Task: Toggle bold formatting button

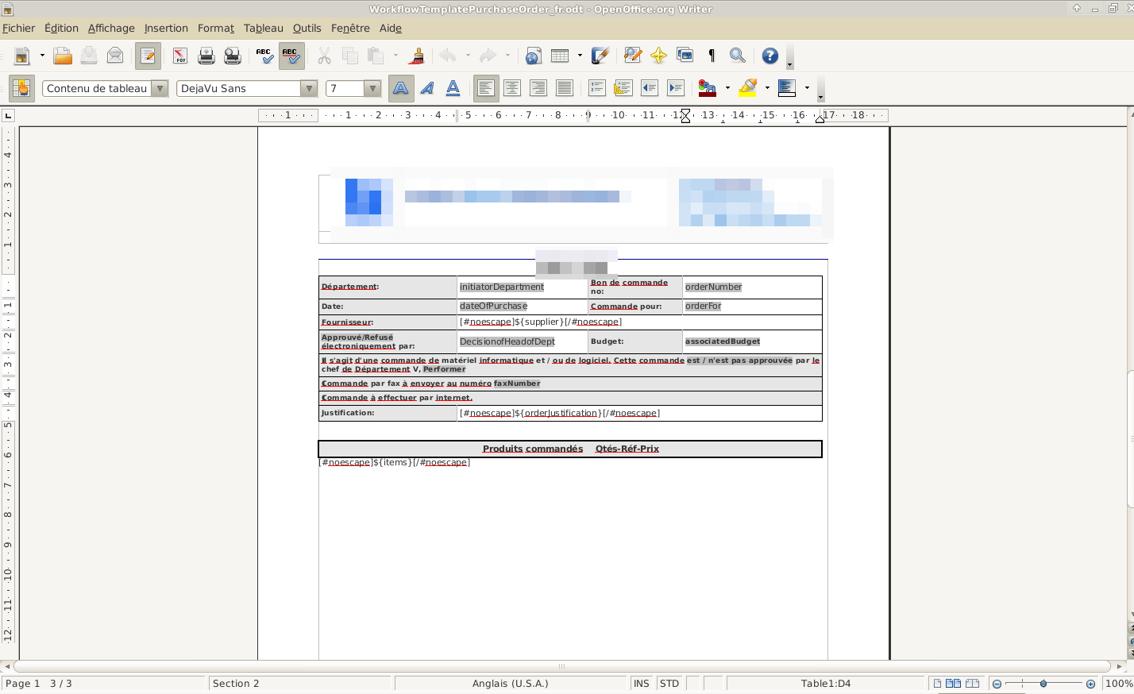Action: (x=401, y=88)
